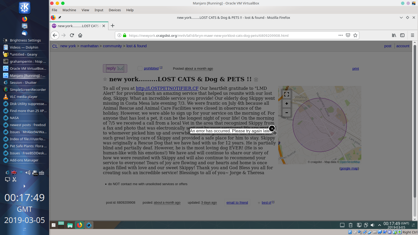Expand guest system tray hidden icons
Image resolution: width=418 pixels, height=235 pixels.
(380, 225)
